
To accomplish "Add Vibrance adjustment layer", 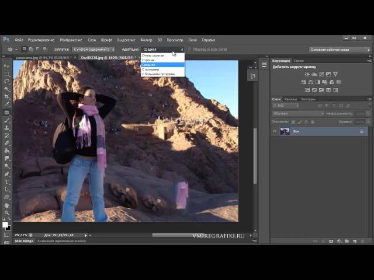I will (335, 74).
